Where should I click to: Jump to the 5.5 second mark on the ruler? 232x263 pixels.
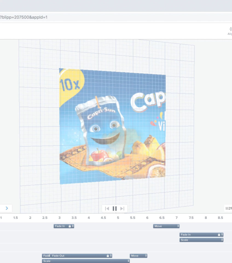pyautogui.click(x=133, y=218)
